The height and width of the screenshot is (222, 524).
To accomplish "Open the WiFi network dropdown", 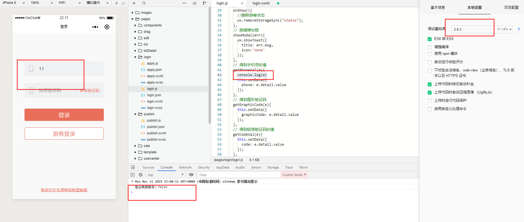I will coord(70,3).
